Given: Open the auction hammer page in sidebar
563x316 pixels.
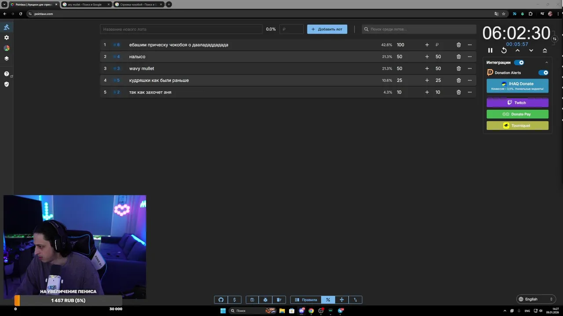Looking at the screenshot, I should click(x=7, y=27).
